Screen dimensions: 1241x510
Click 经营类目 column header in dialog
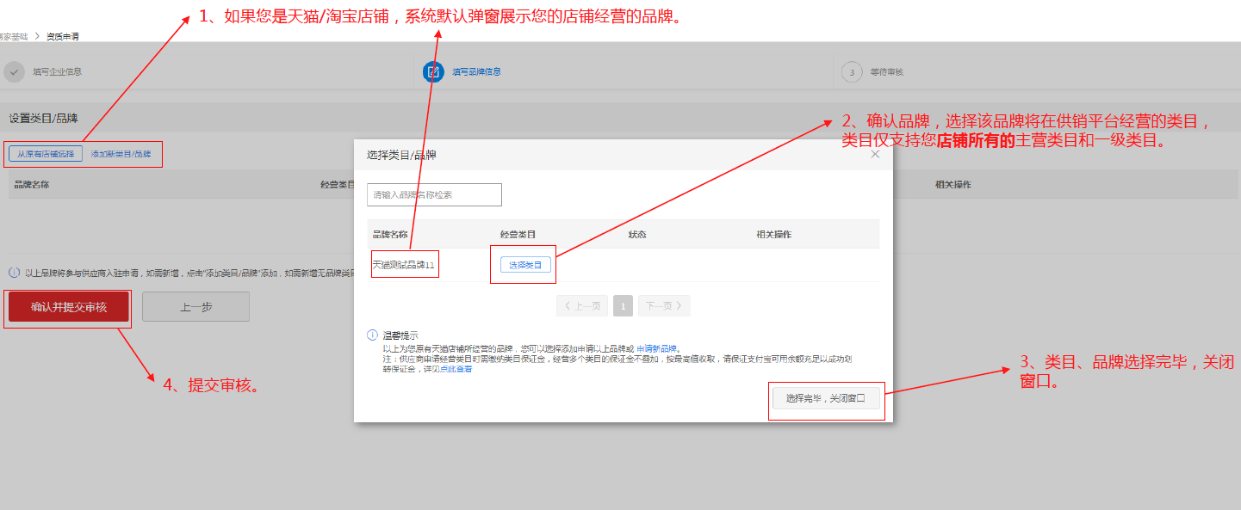click(x=518, y=234)
